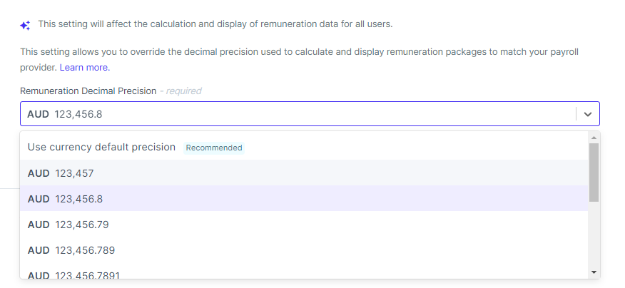Select Use currency default precision option
The width and height of the screenshot is (625, 288).
[304, 147]
